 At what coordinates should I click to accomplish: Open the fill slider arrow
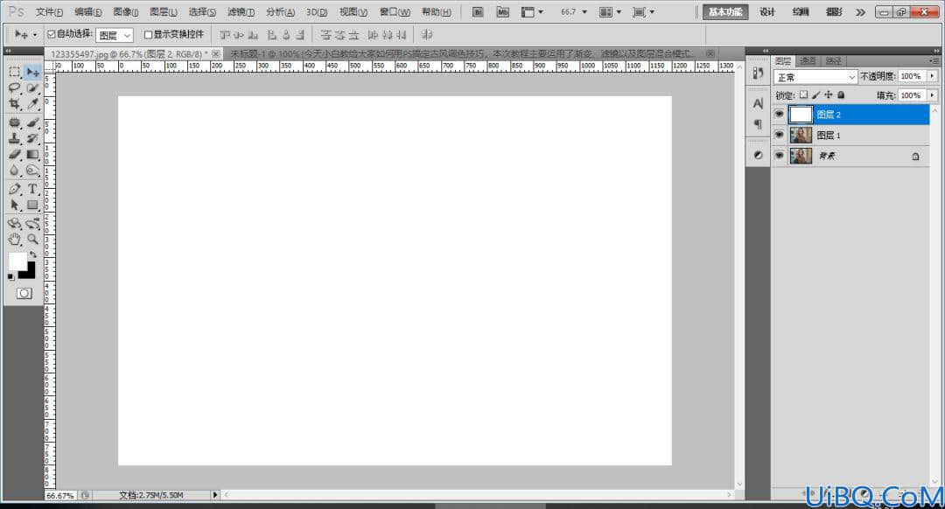click(933, 95)
